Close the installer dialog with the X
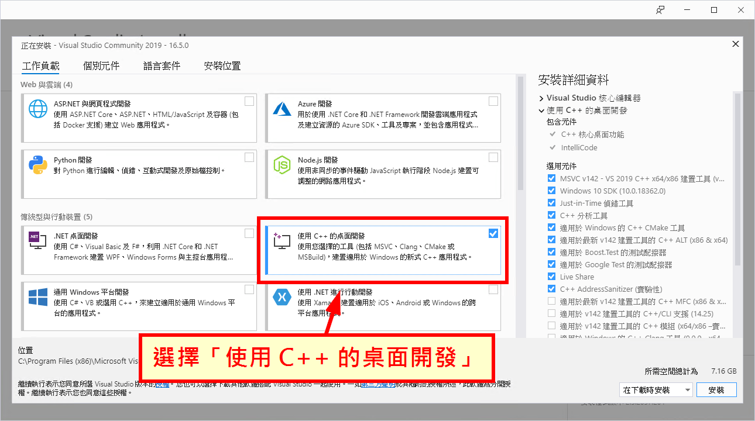The height and width of the screenshot is (421, 755). (736, 44)
